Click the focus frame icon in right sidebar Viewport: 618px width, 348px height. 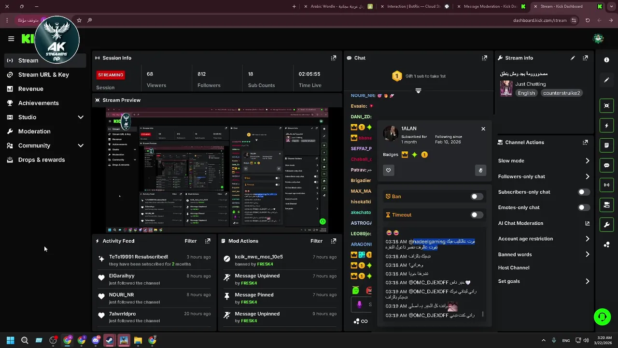[x=606, y=105]
